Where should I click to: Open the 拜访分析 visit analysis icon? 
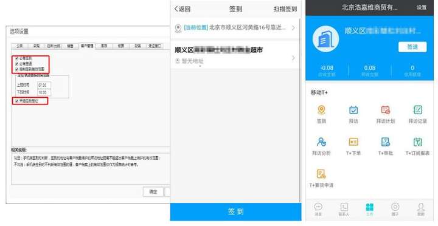pos(321,142)
